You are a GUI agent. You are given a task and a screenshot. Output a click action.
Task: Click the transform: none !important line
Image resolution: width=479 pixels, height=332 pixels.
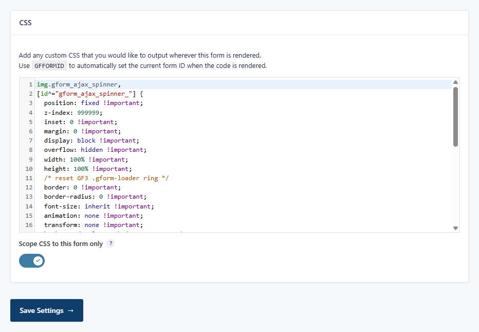click(x=93, y=225)
